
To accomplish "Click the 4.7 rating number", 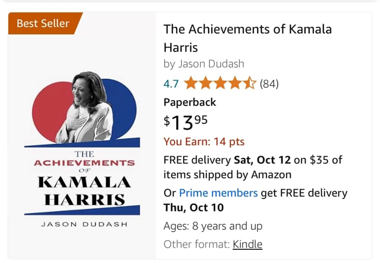I will click(171, 83).
